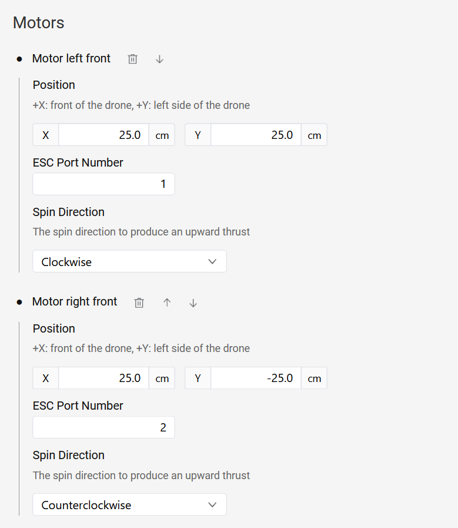Select the ESC Port Number field showing 1

point(103,184)
